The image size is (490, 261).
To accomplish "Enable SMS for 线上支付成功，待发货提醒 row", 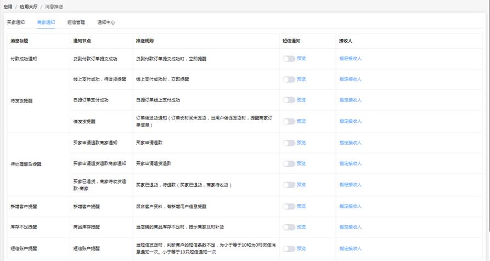I will (x=289, y=80).
